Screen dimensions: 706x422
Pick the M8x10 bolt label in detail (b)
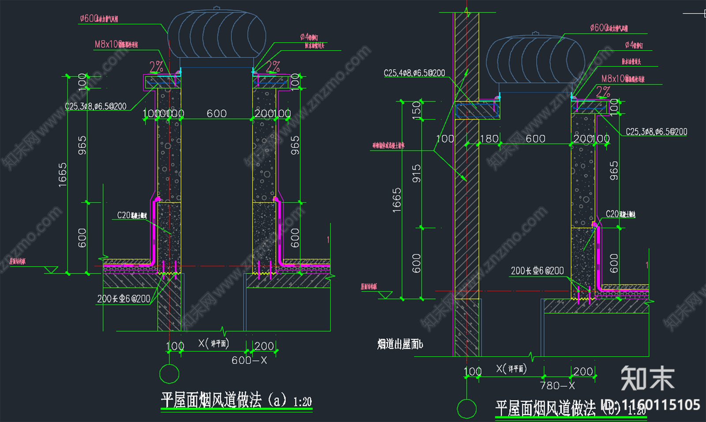[x=623, y=78]
